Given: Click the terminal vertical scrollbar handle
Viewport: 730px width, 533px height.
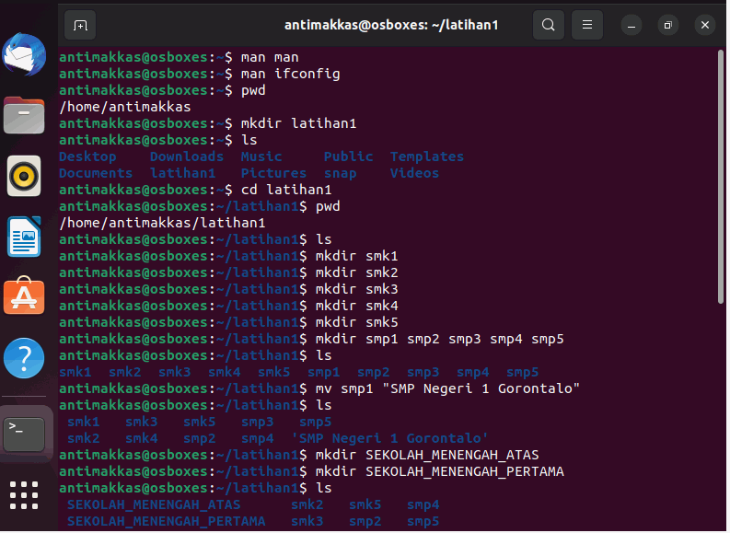Looking at the screenshot, I should pyautogui.click(x=723, y=178).
